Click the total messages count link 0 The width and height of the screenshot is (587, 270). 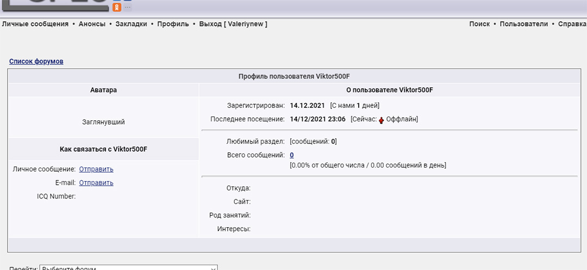(x=292, y=155)
